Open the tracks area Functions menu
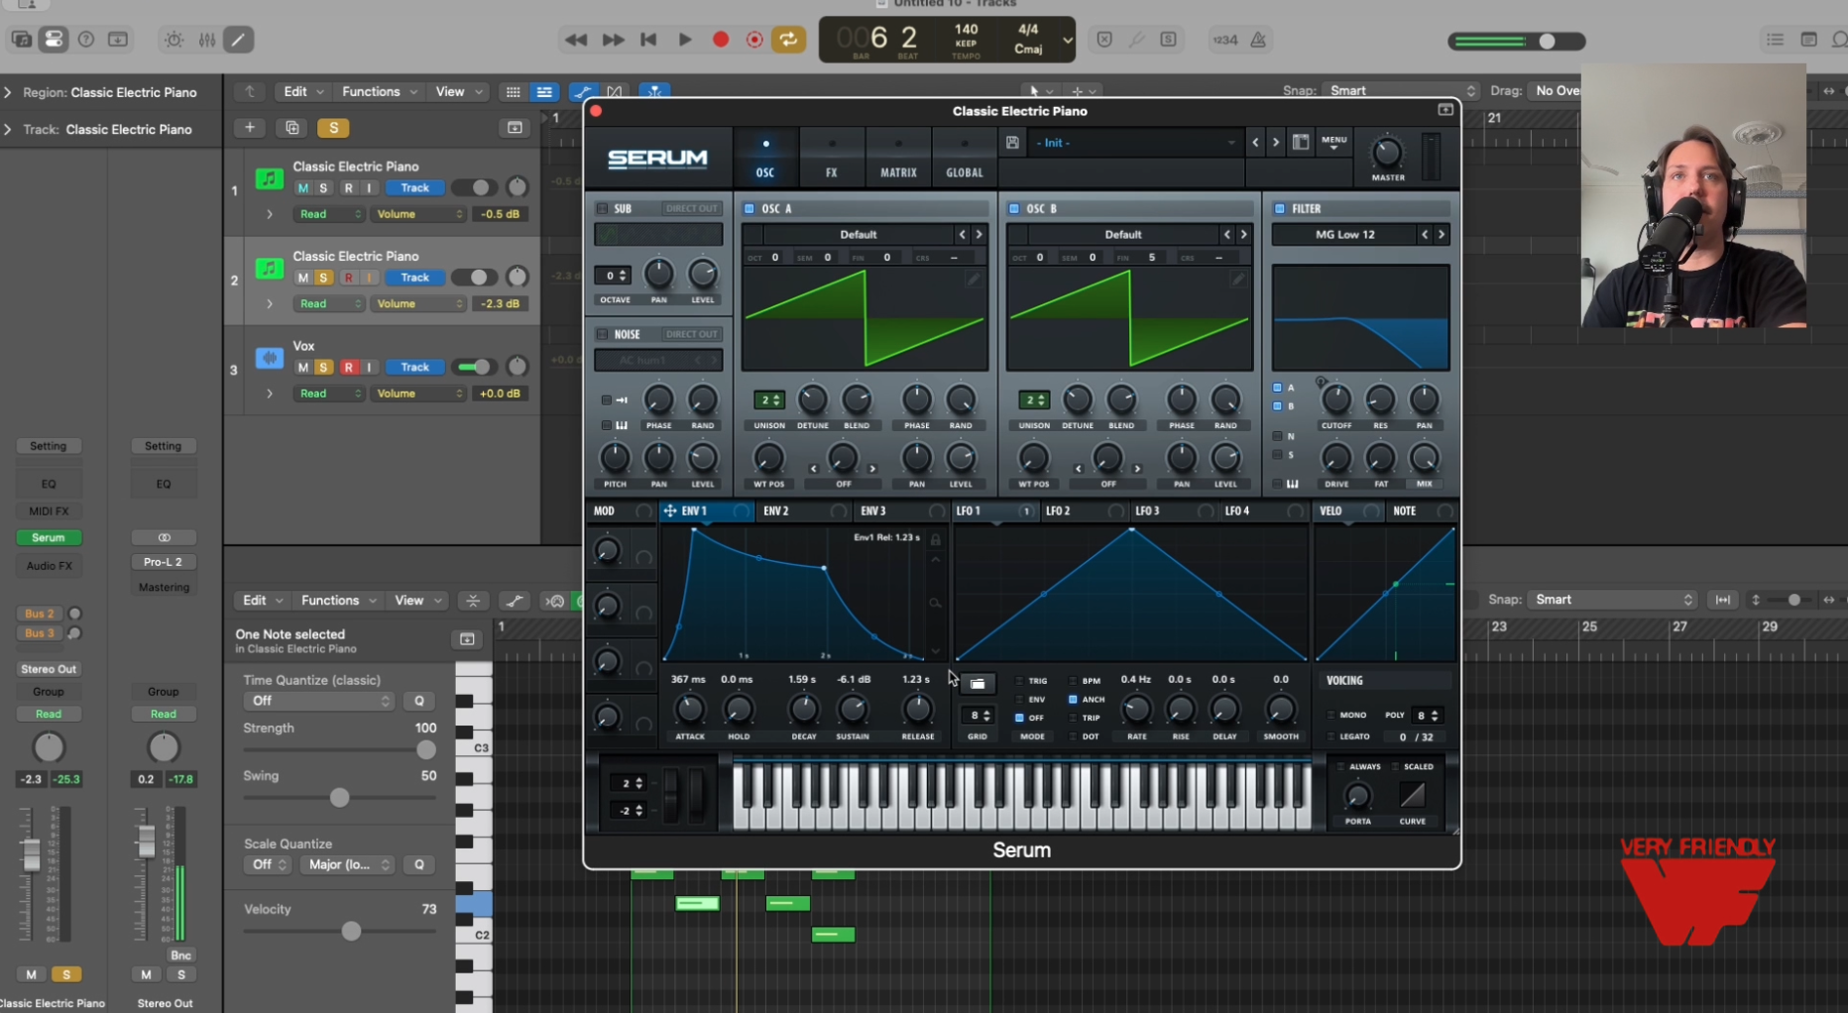This screenshot has width=1848, height=1013. [378, 91]
